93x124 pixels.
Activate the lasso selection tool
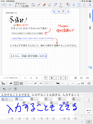click(55, 5)
